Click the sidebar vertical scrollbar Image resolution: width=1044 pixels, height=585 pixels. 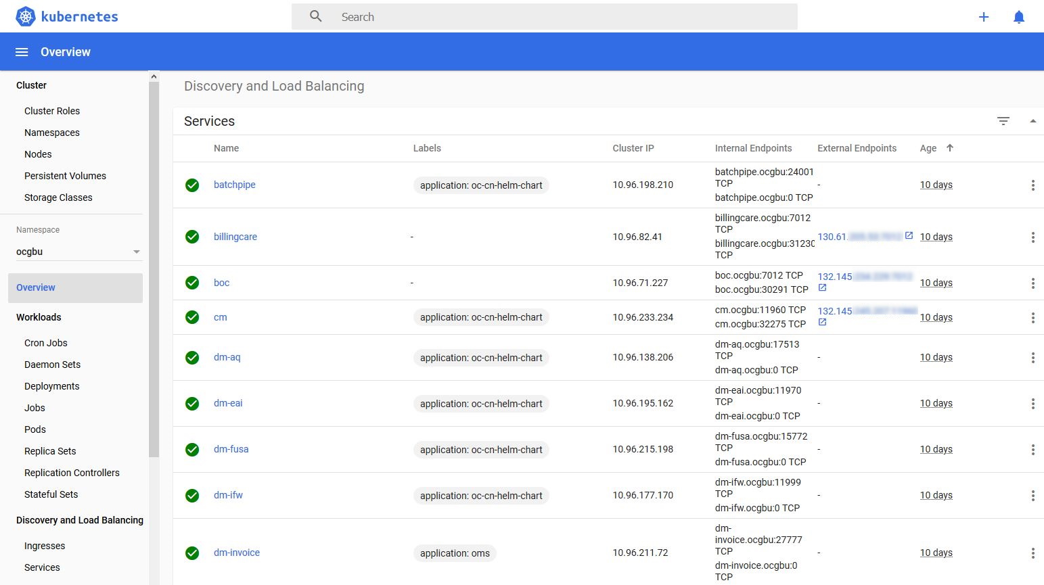[x=154, y=271]
